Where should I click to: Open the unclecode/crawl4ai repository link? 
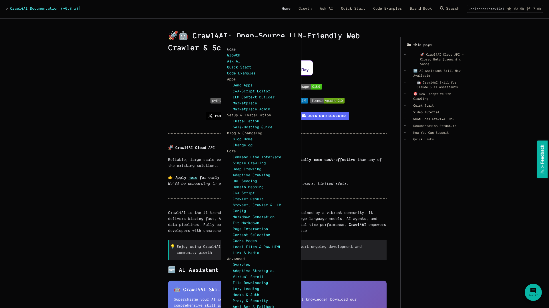click(486, 9)
